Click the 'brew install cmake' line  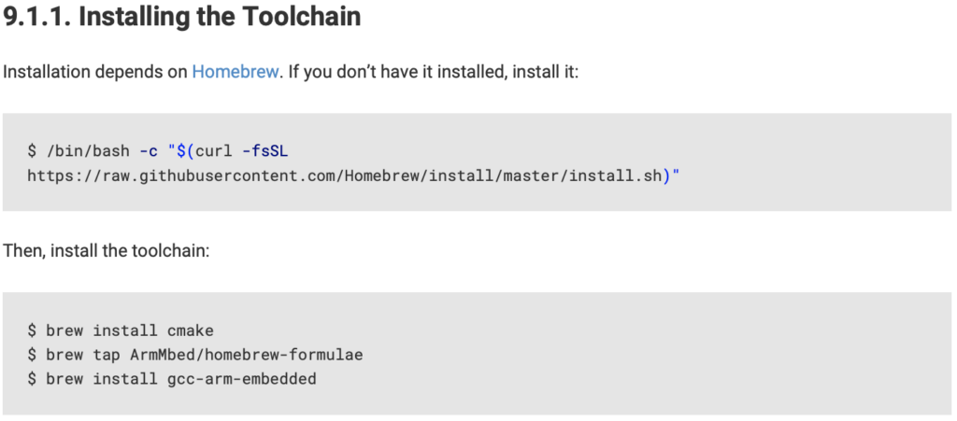click(x=121, y=330)
